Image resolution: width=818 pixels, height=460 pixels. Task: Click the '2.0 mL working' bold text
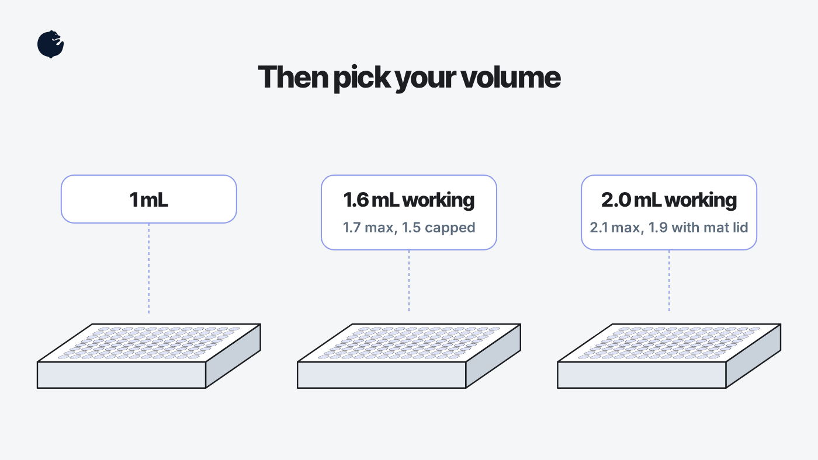(668, 200)
